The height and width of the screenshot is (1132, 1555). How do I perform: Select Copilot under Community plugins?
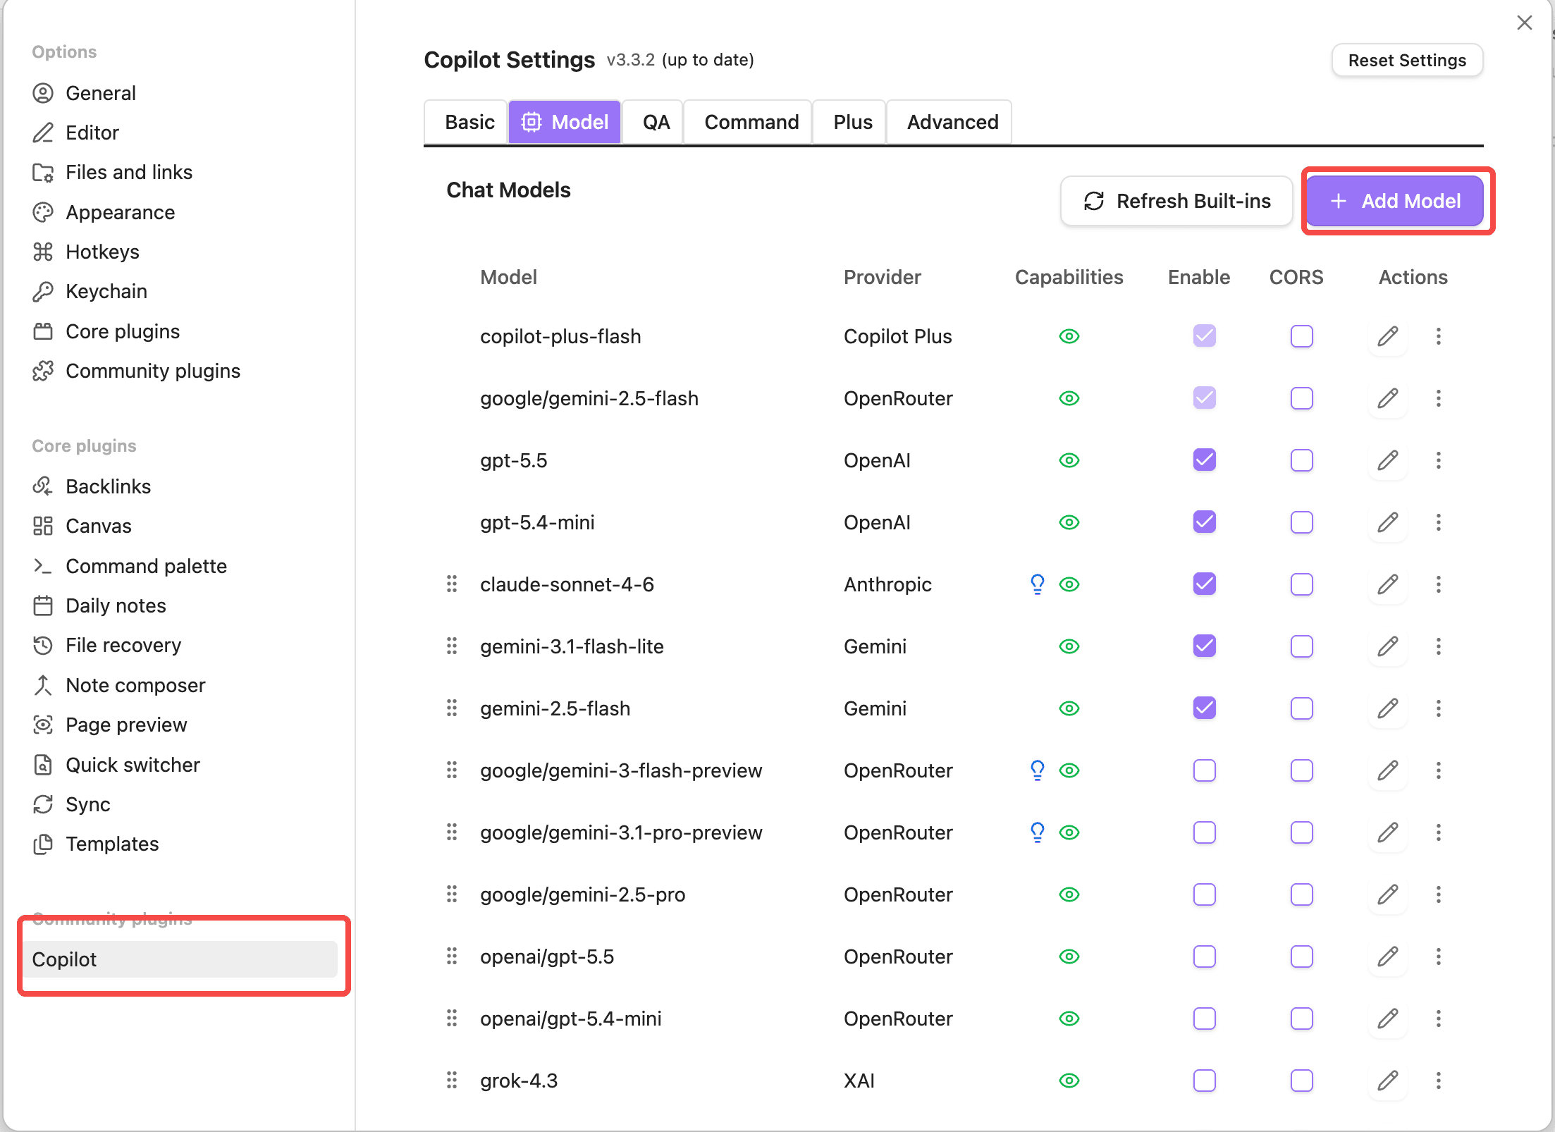180,959
